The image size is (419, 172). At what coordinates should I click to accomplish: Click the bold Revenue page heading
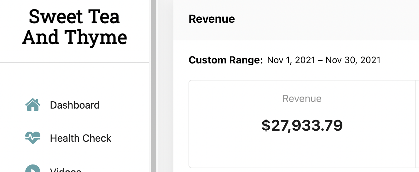212,19
